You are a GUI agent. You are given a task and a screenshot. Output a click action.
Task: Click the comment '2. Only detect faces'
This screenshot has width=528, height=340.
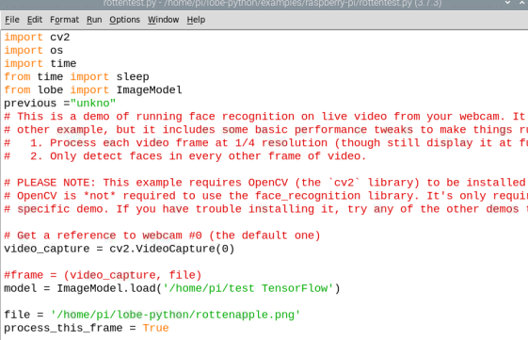(x=185, y=156)
